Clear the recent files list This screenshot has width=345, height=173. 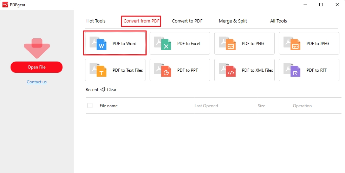point(112,90)
